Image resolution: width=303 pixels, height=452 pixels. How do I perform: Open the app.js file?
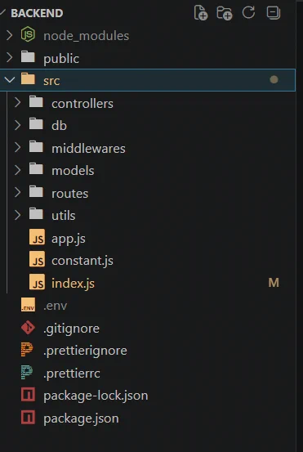[x=69, y=239]
